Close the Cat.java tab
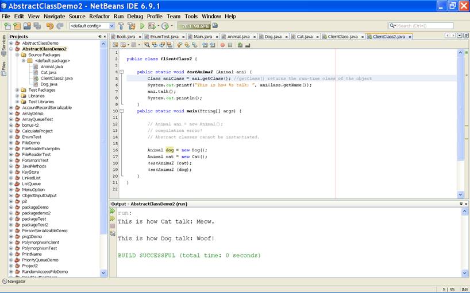470x293 pixels. point(317,37)
